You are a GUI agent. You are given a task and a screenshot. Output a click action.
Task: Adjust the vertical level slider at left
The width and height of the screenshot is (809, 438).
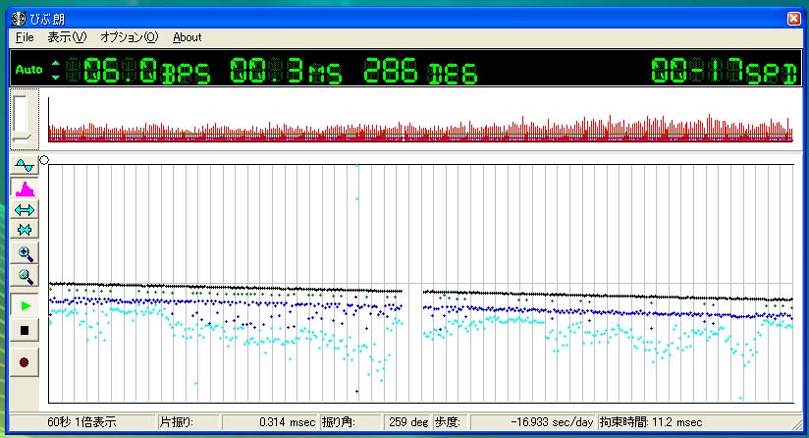pyautogui.click(x=23, y=118)
